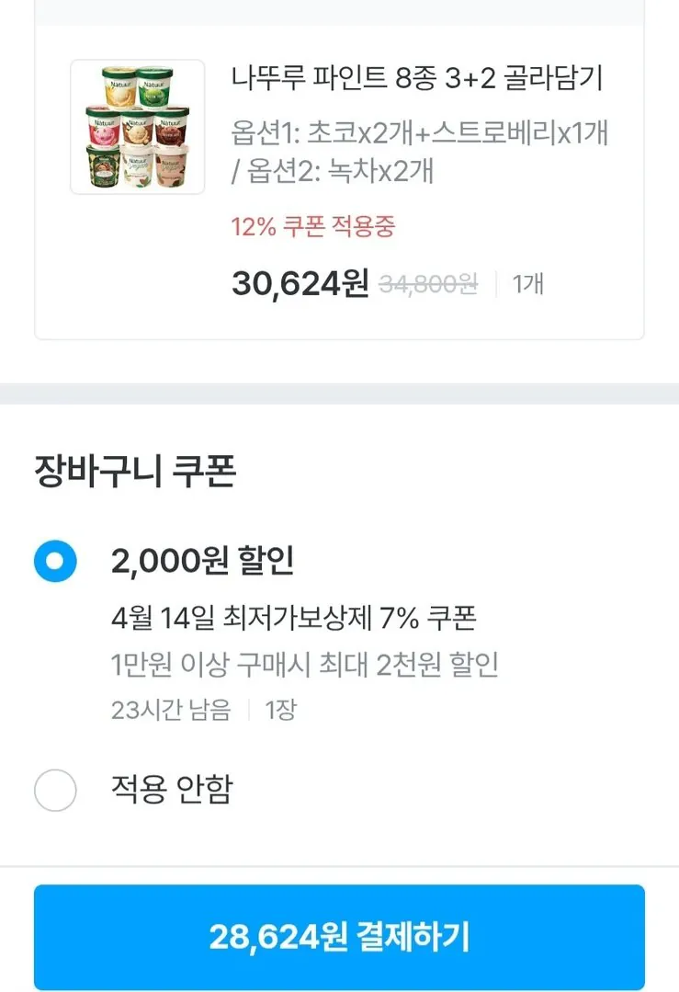The image size is (679, 992).
Task: Click the discounted price 30,624원
Action: 300,284
